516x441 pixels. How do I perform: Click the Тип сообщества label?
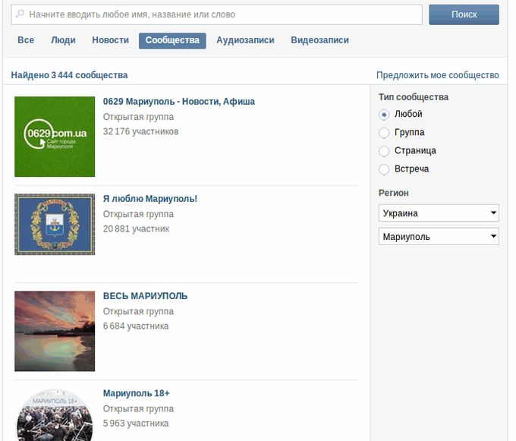click(x=414, y=97)
